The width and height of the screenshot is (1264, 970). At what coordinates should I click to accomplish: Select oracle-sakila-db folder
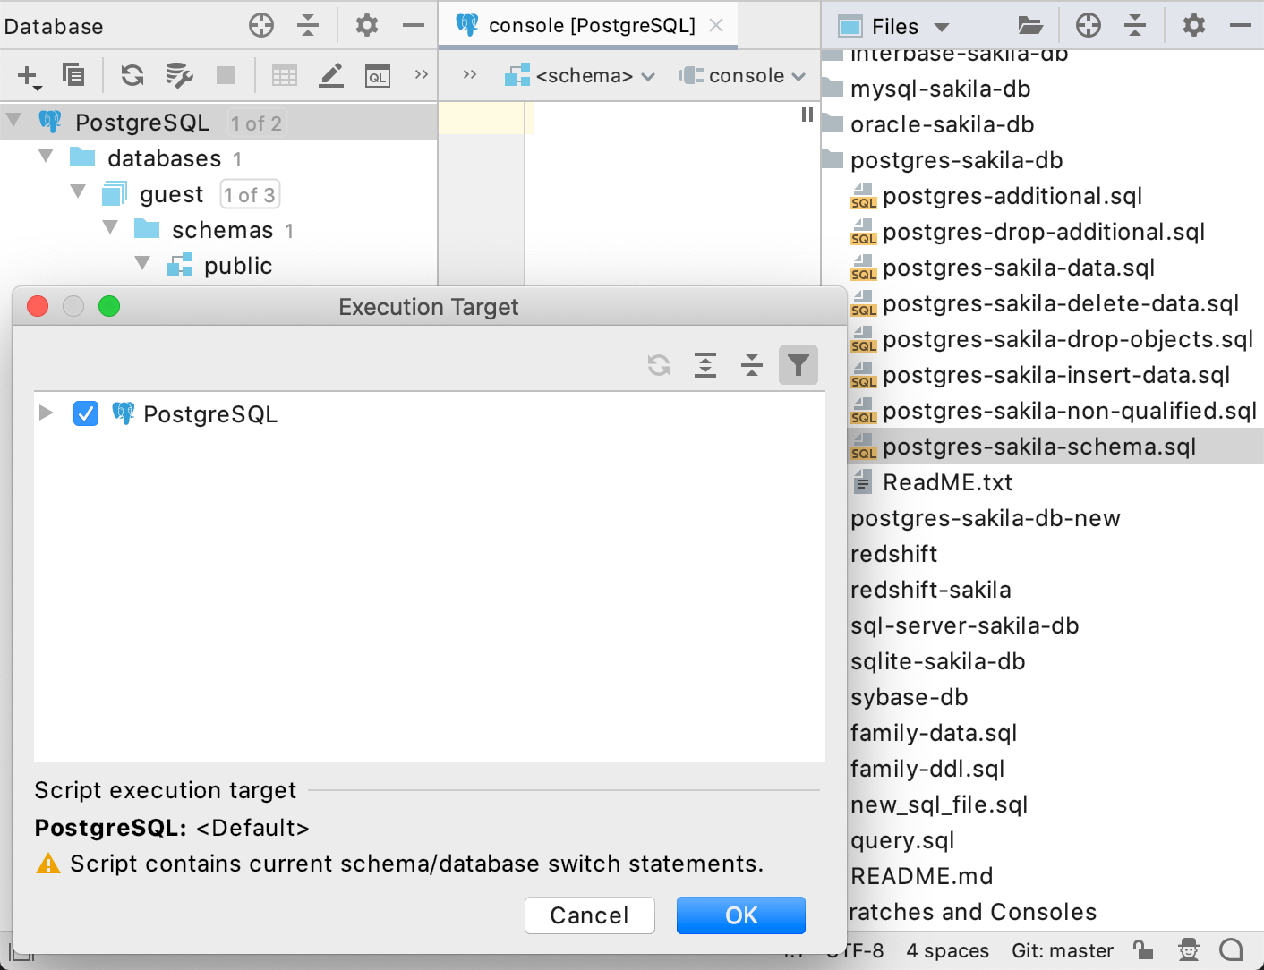click(943, 124)
